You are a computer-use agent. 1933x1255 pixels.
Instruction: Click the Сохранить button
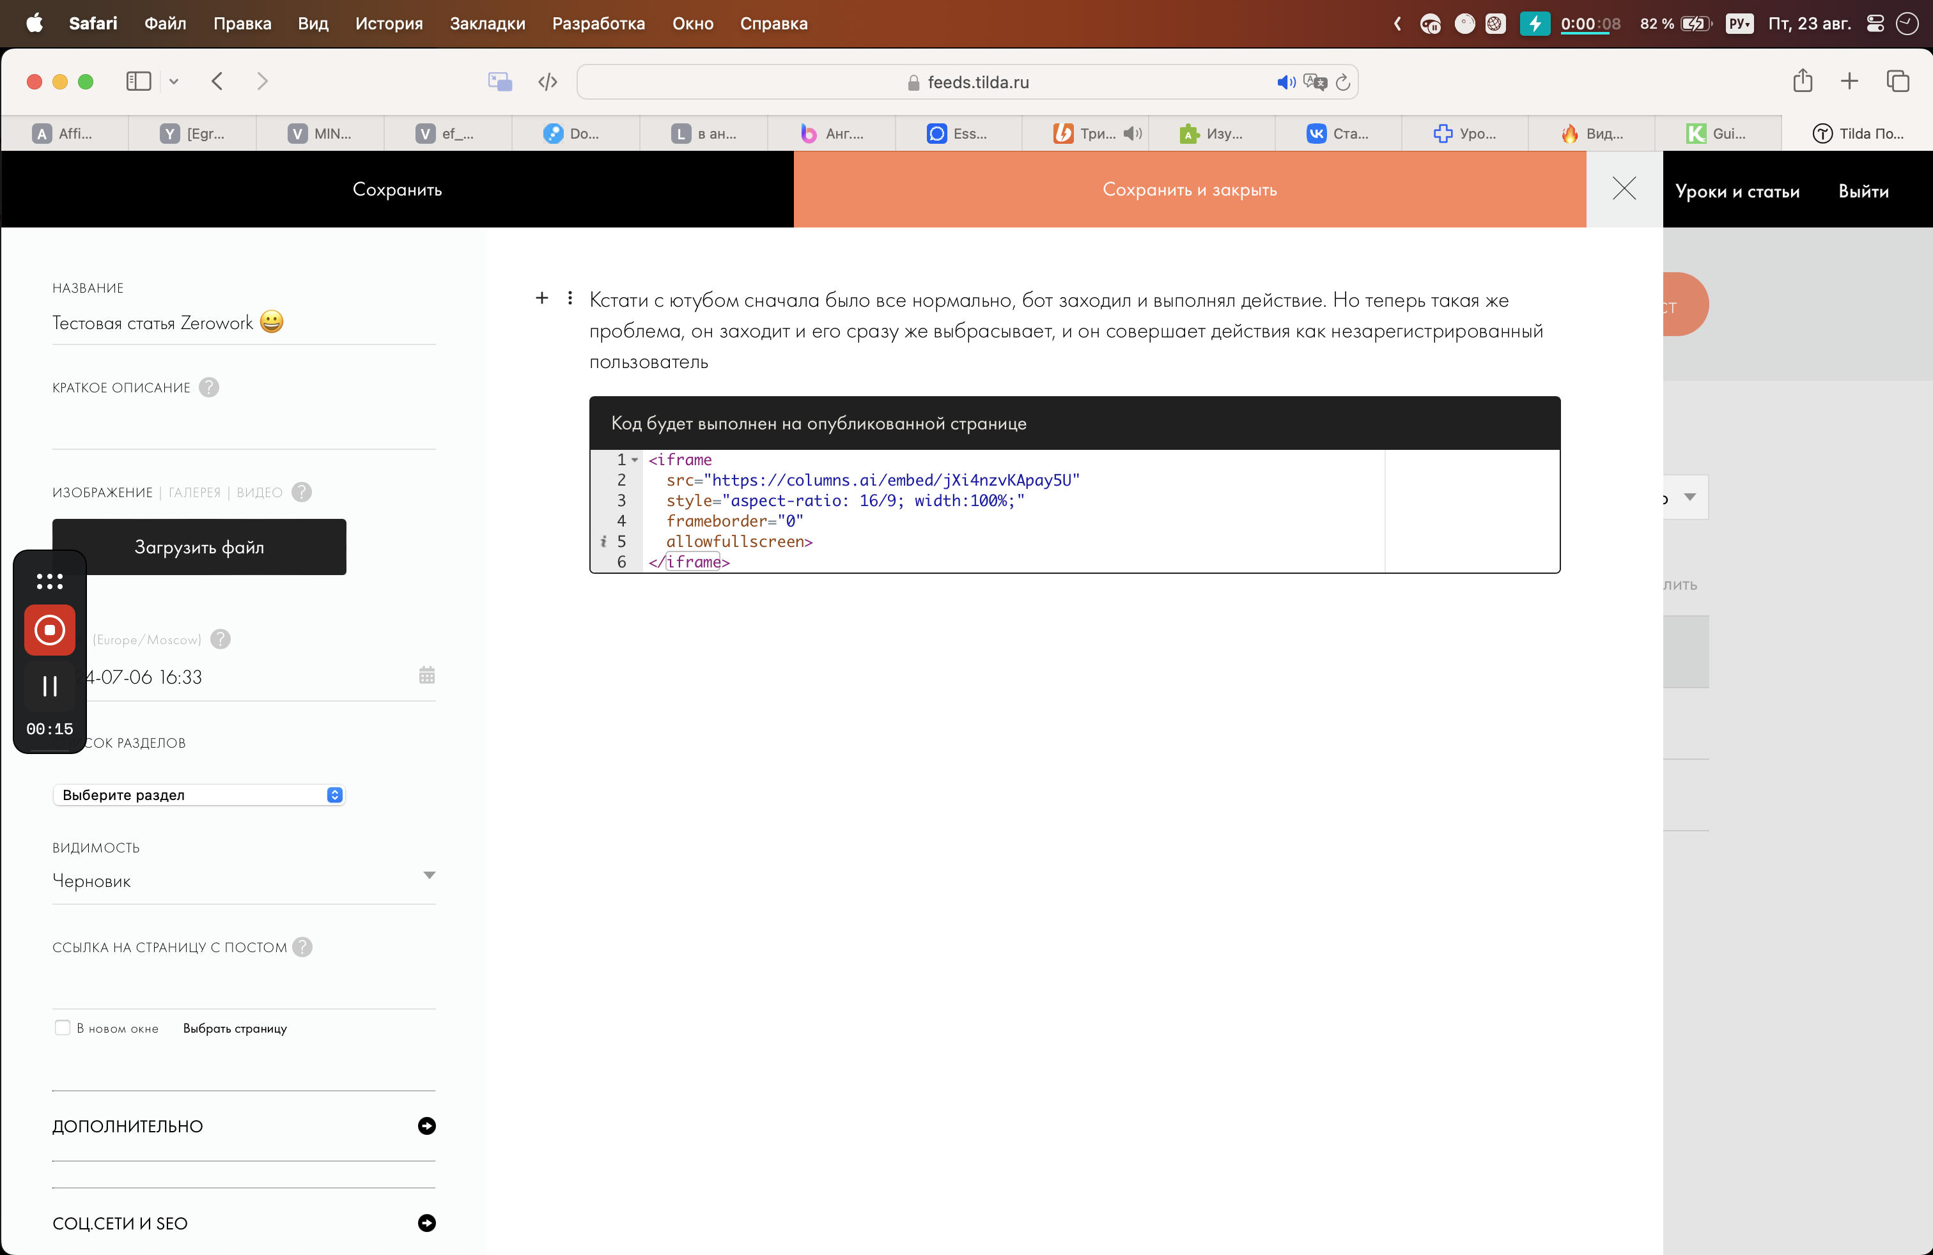tap(397, 189)
